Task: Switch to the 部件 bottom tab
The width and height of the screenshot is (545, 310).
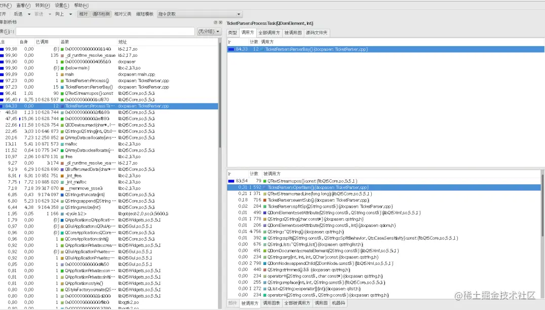Action: (232, 303)
